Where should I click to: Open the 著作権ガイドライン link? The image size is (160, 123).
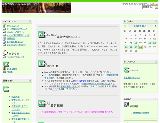[15, 42]
